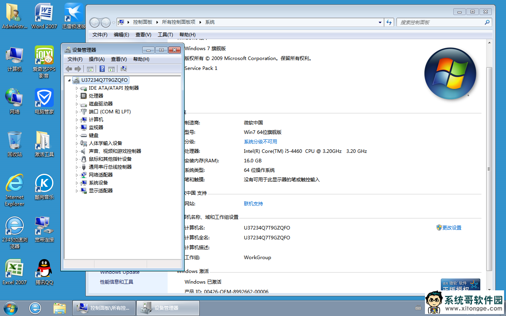Open Help via the blue question mark icon
The height and width of the screenshot is (316, 506).
point(102,69)
